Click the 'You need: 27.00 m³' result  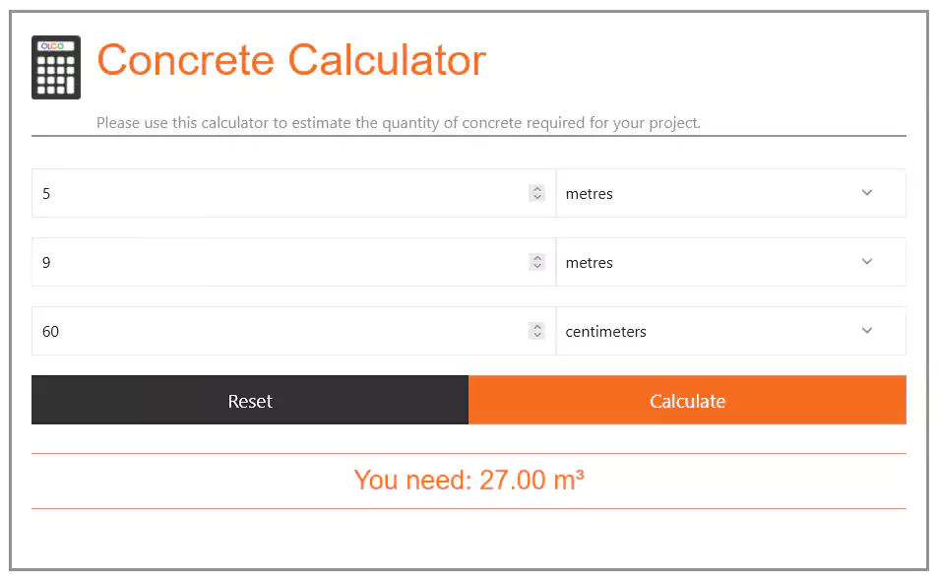(x=469, y=481)
